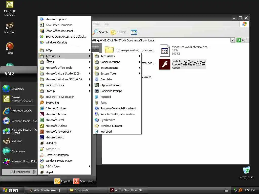The image size is (259, 194).
Task: Open Microsoft Update
Action: point(65,19)
